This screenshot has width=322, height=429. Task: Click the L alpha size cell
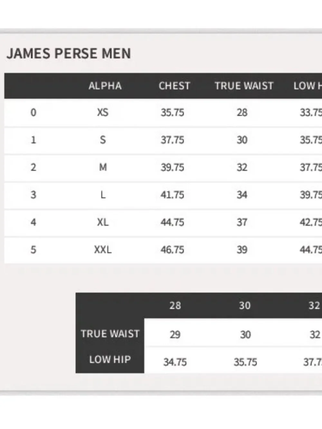pyautogui.click(x=103, y=195)
